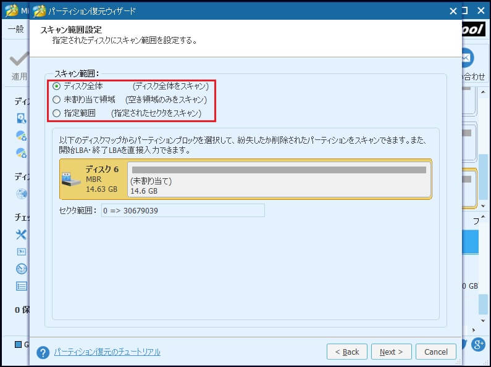Click the blue help question mark icon
This screenshot has height=367, width=491.
(43, 352)
